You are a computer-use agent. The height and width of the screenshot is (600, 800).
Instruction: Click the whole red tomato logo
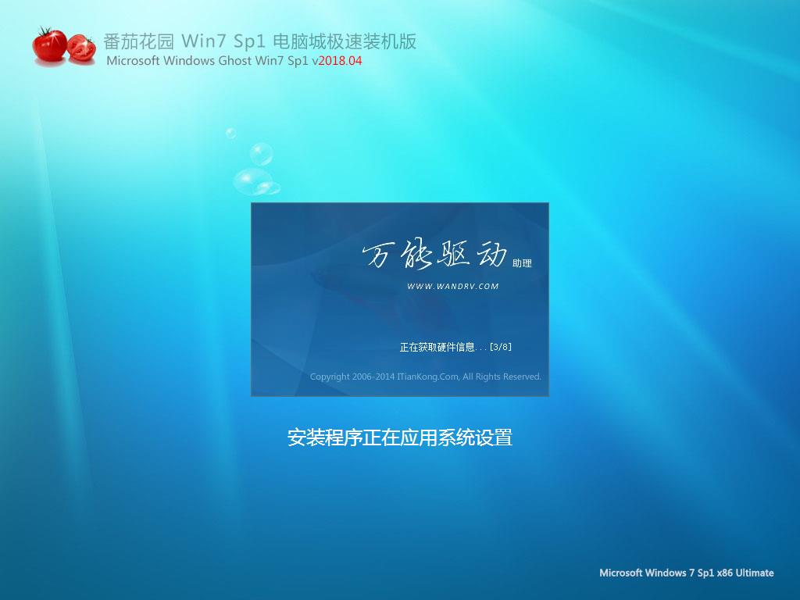click(x=50, y=45)
